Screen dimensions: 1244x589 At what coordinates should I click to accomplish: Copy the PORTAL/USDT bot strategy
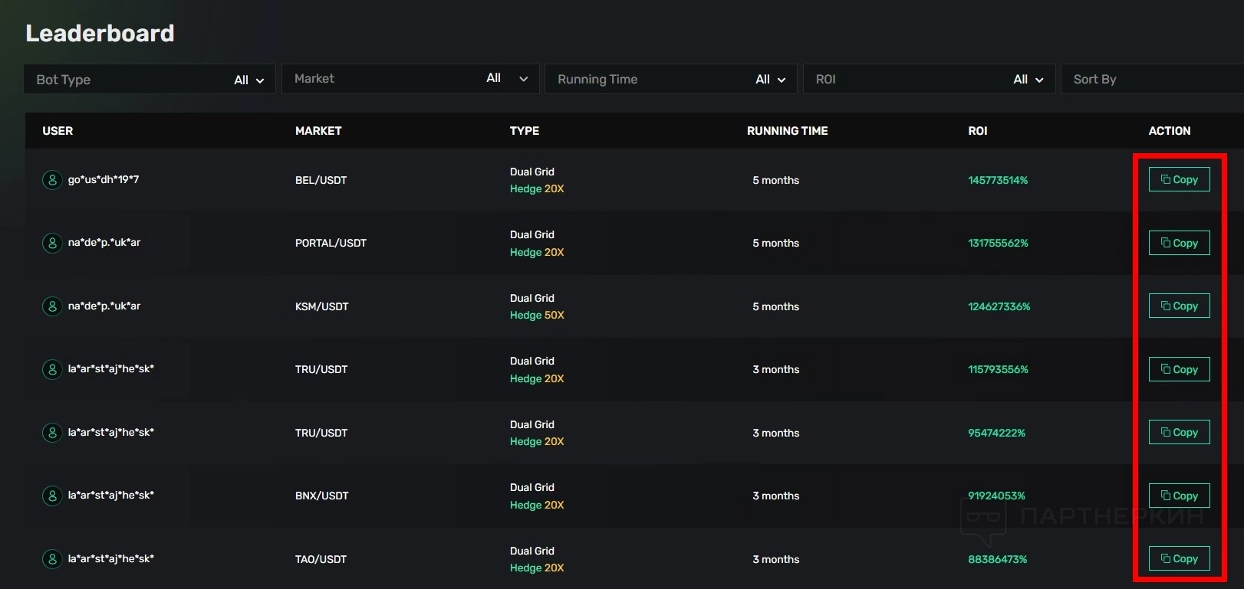tap(1179, 243)
